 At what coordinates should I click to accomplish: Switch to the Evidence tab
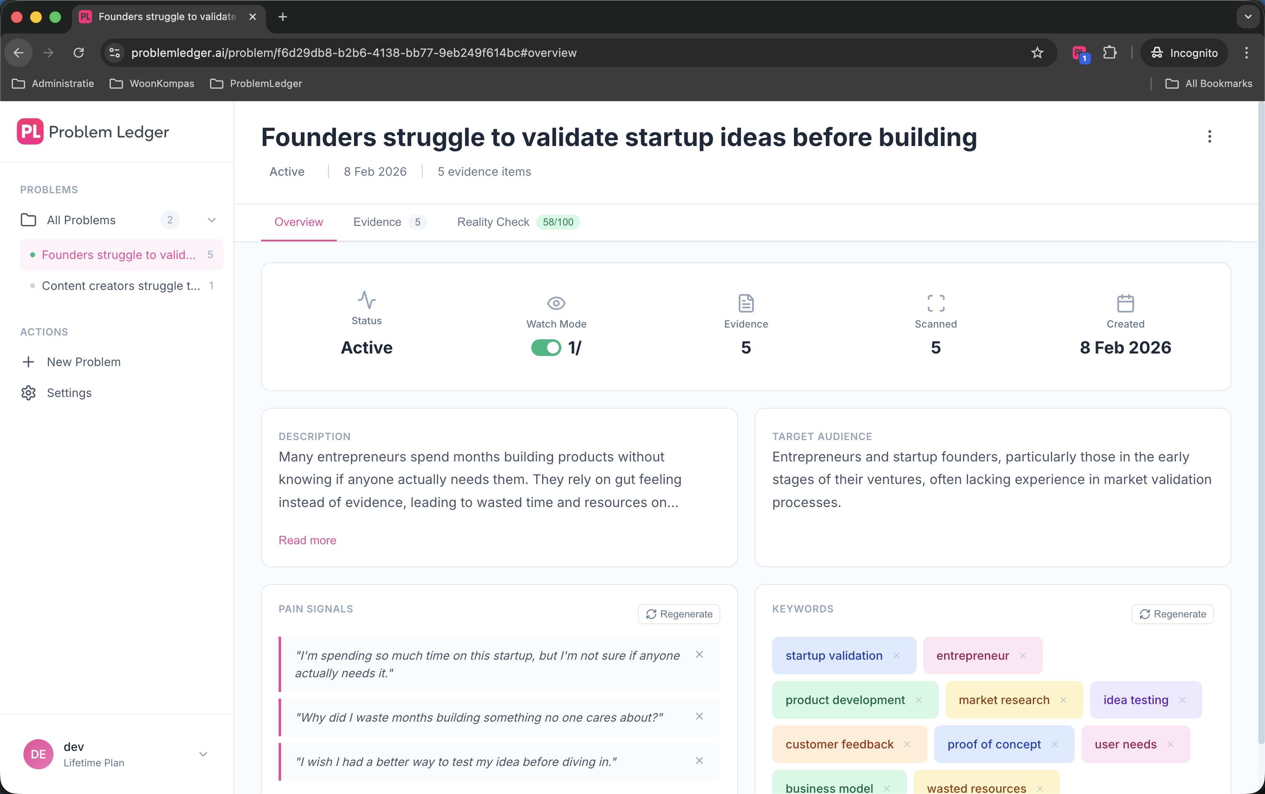click(x=377, y=222)
